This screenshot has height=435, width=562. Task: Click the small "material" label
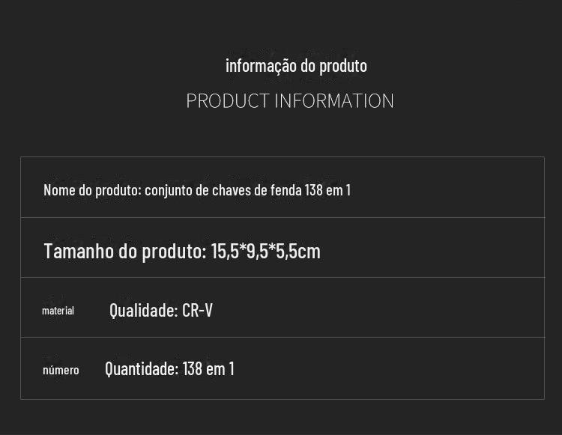point(58,311)
